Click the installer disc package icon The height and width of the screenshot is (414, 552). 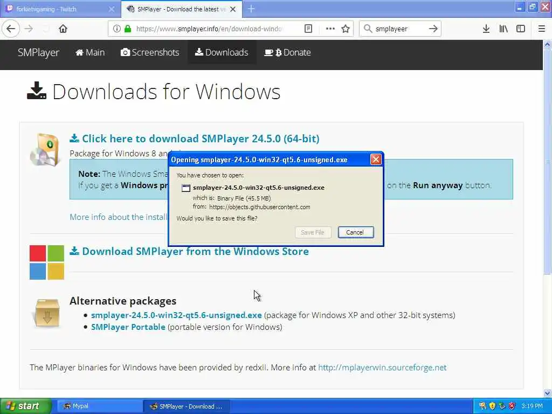pyautogui.click(x=45, y=150)
